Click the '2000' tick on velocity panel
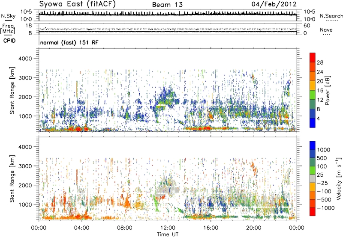 25,185
